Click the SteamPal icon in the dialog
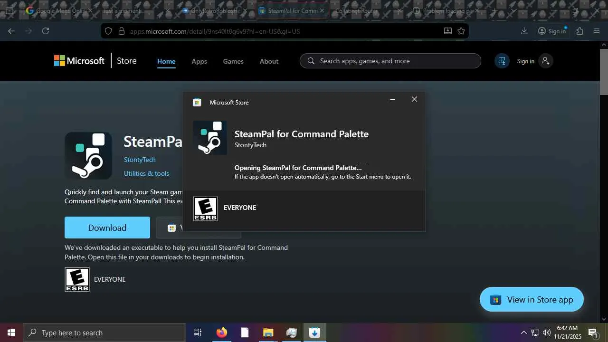The width and height of the screenshot is (608, 342). coord(210,138)
